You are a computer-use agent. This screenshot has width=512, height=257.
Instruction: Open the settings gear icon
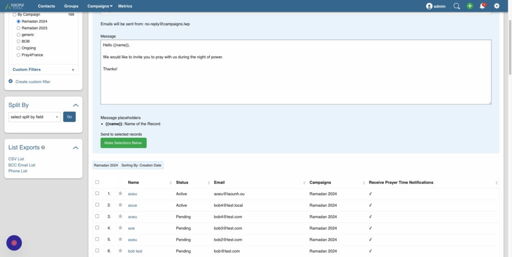[x=496, y=6]
